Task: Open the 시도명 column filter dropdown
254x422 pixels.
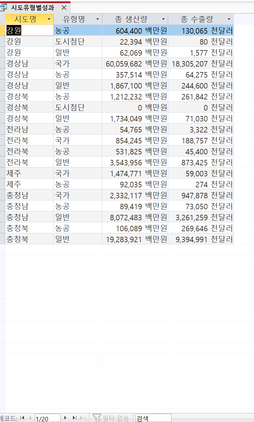Action: [x=49, y=19]
